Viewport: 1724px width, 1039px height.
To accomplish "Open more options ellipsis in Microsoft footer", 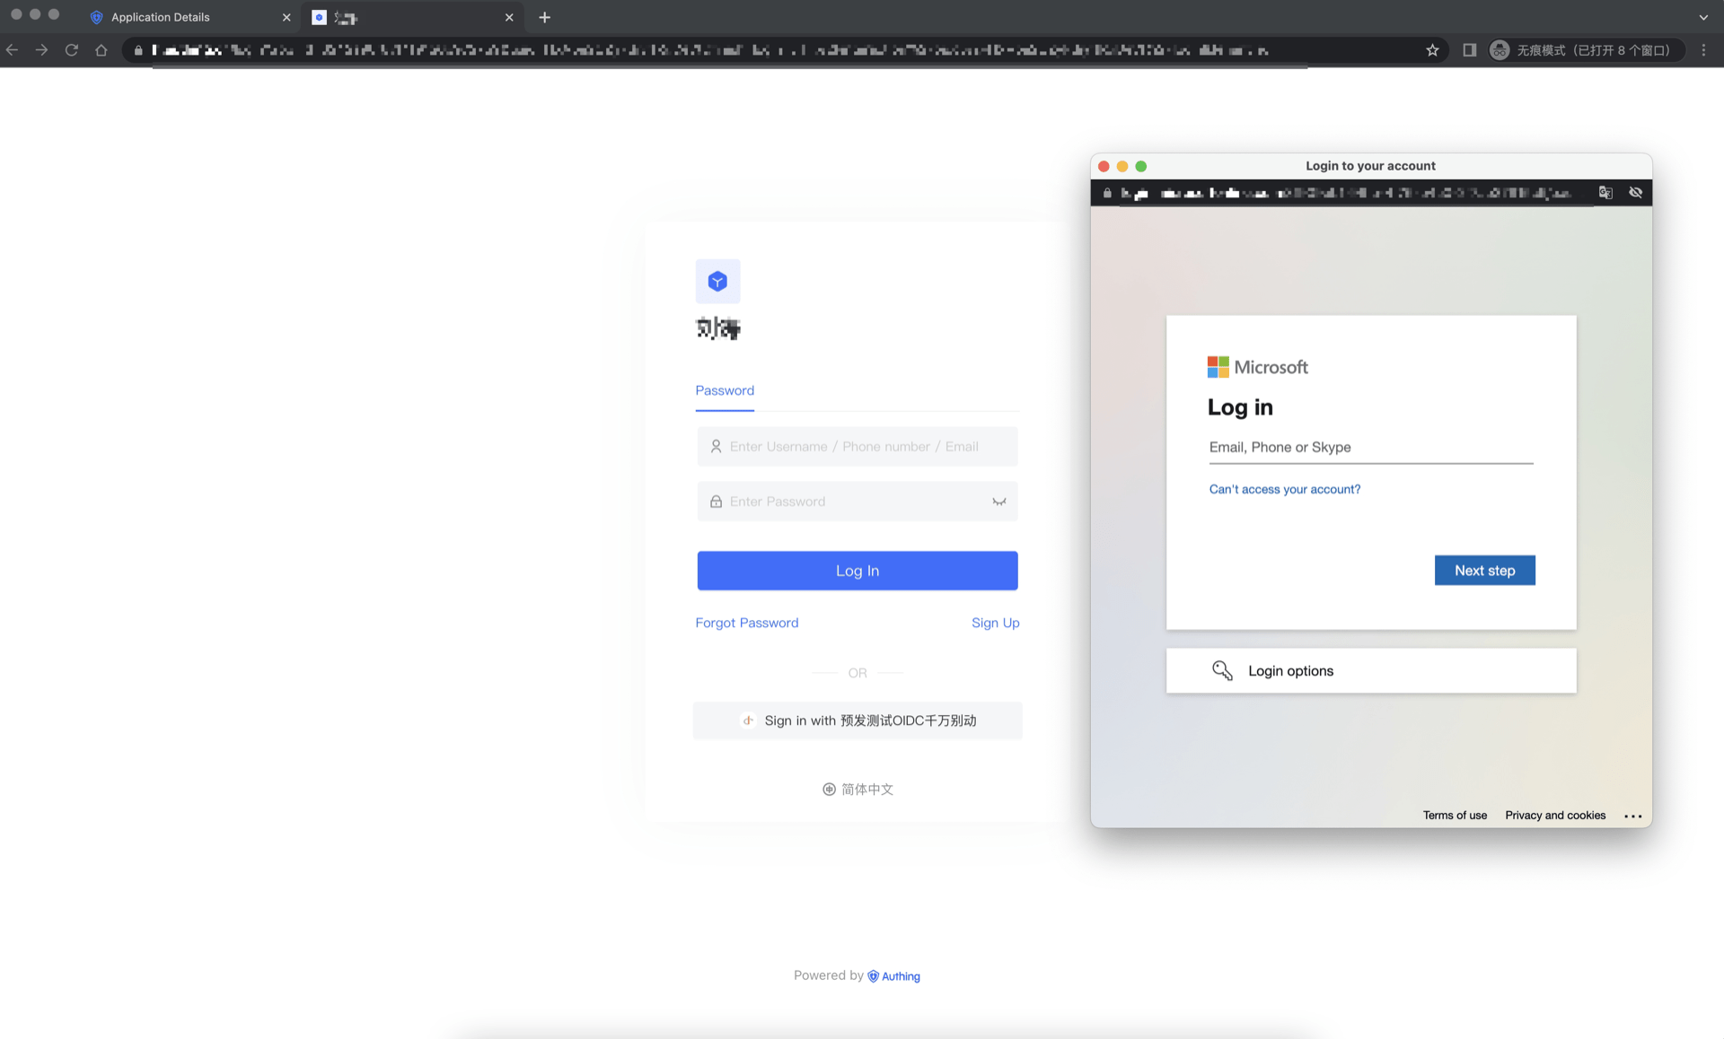I will point(1632,816).
